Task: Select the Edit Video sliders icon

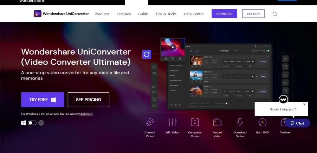Action: click(172, 122)
